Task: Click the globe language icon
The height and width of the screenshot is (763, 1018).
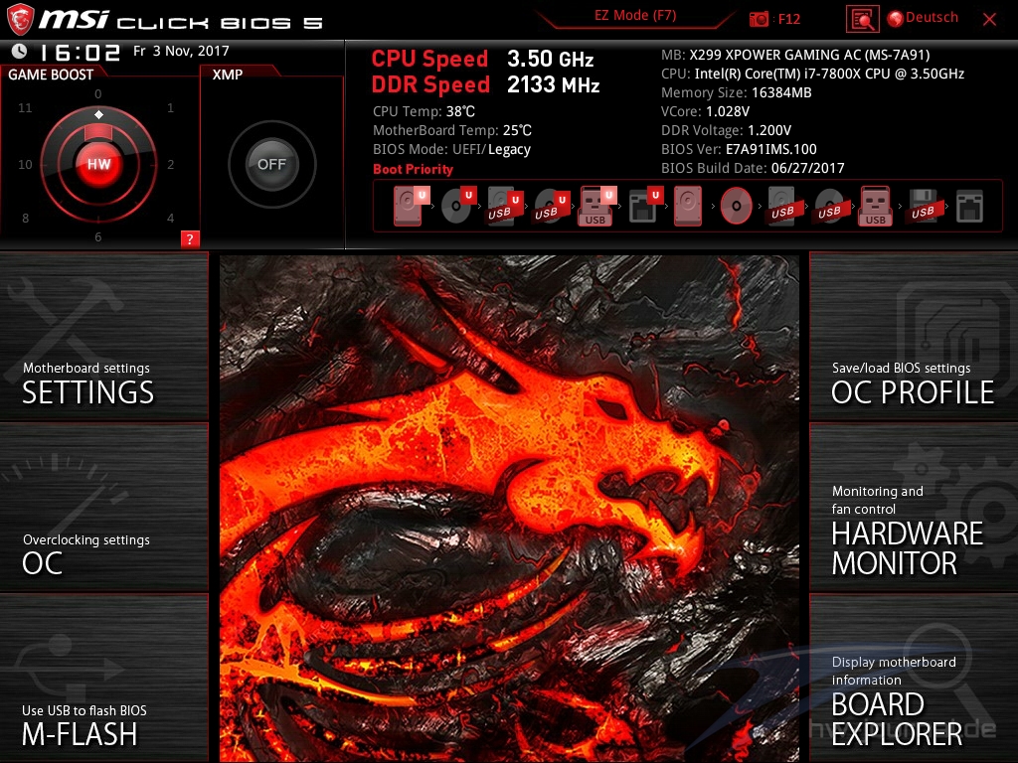Action: click(x=896, y=19)
